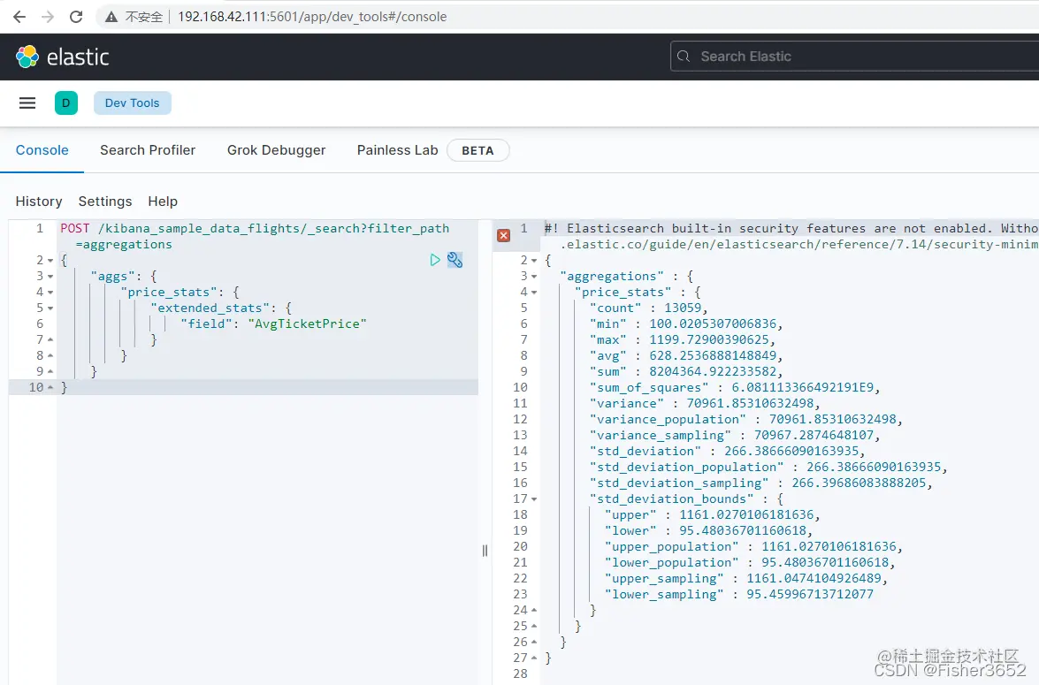Screen dimensions: 1039x685
Task: Reload the page with refresh icon
Action: point(76,17)
